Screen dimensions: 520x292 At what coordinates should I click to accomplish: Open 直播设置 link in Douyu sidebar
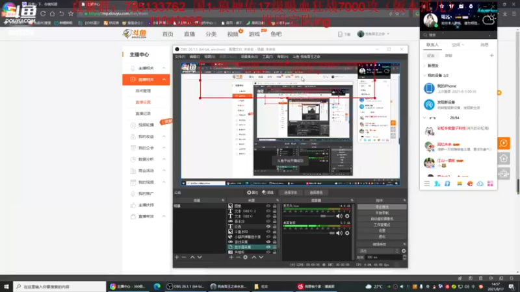point(143,103)
